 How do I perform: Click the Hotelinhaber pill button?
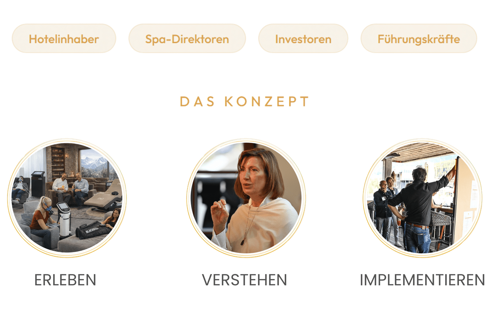click(x=64, y=39)
